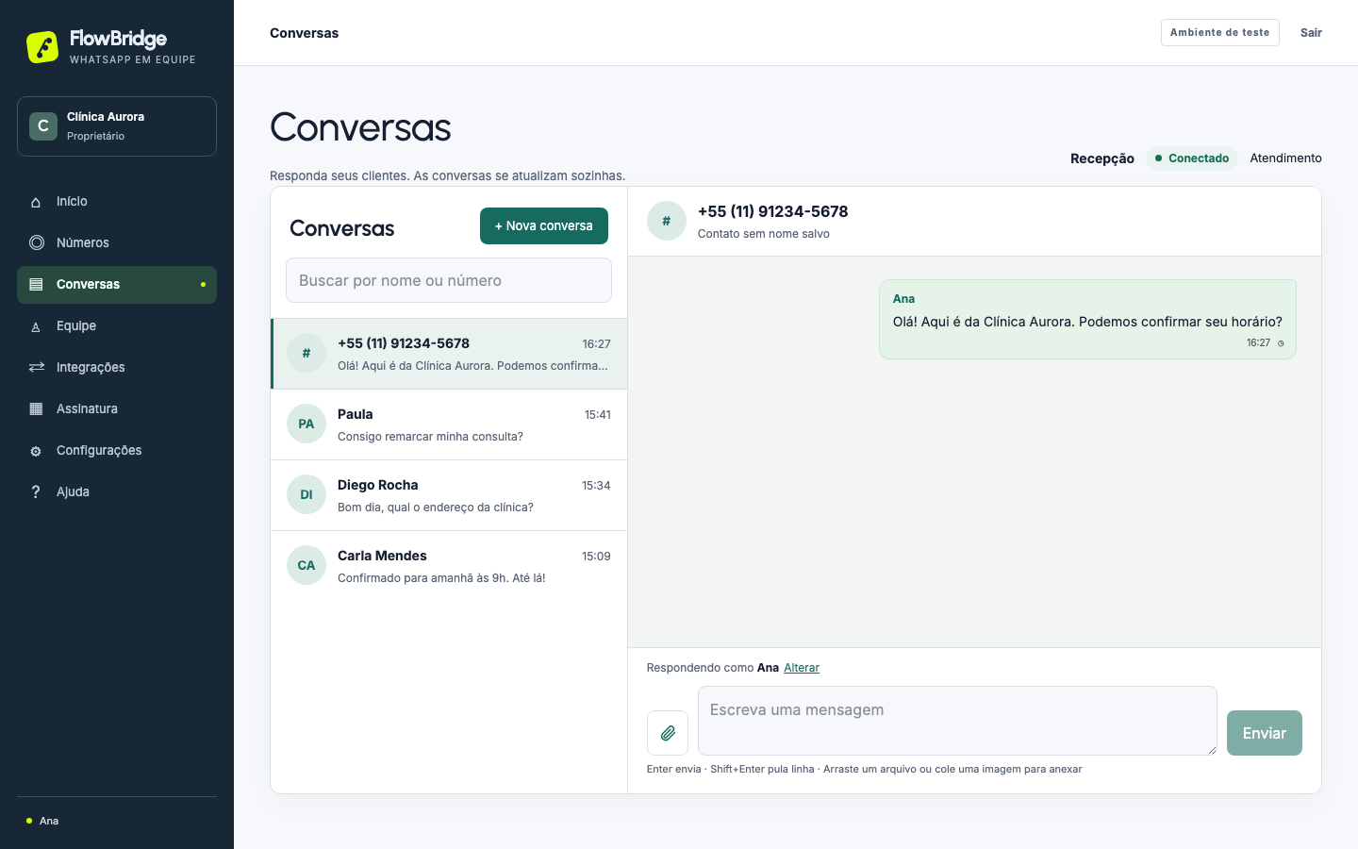Click the + Nova conversa button
Viewport: 1358px width, 849px height.
pyautogui.click(x=544, y=225)
